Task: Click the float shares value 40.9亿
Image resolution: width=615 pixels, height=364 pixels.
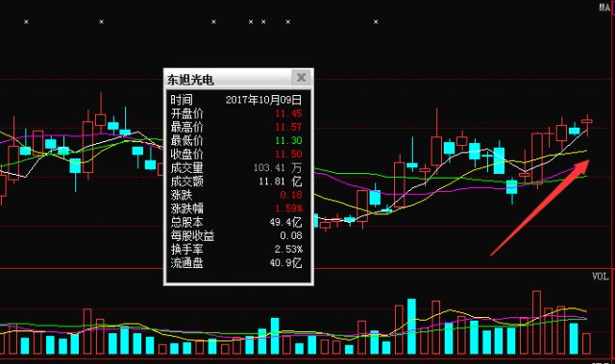Action: (285, 262)
